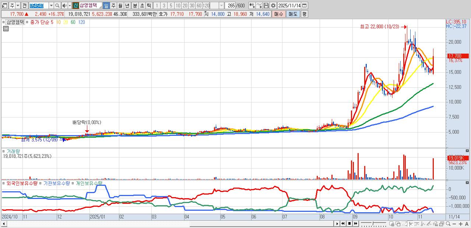Click the stock code input field 054540
Screen dimensions: 471x228
click(x=39, y=6)
